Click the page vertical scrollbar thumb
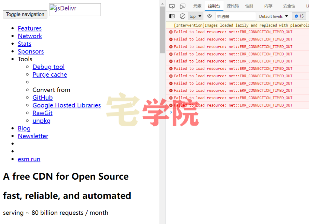This screenshot has height=224, width=309. 162,30
